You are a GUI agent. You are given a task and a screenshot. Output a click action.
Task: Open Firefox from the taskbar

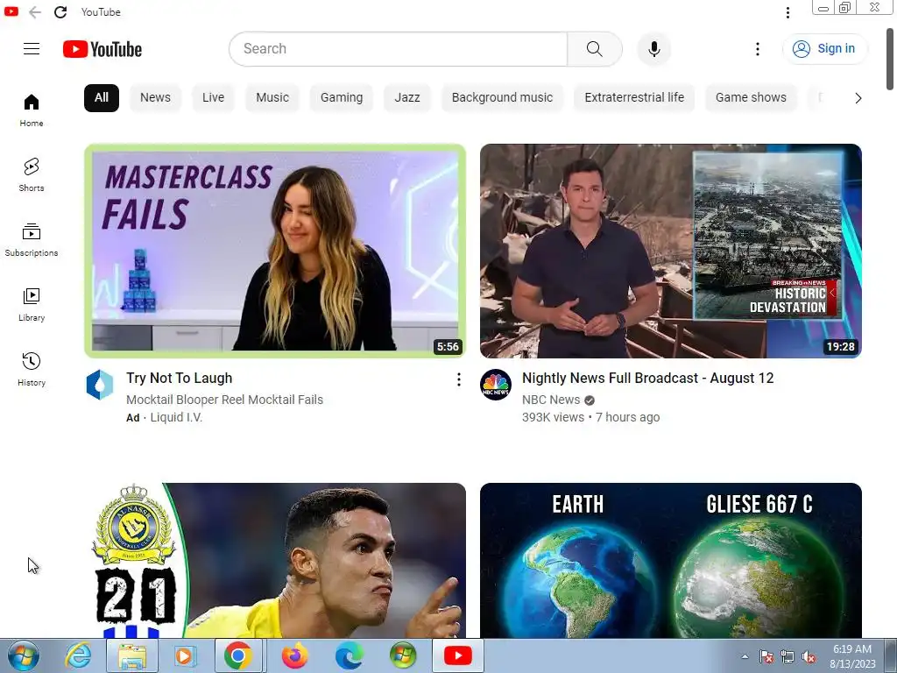[x=294, y=655]
